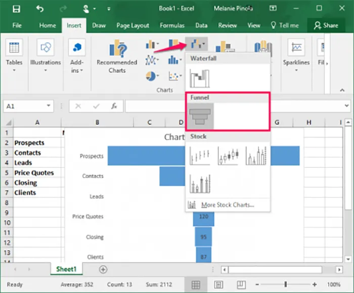Switch to Normal view in status bar
354x293 pixels.
[196, 284]
